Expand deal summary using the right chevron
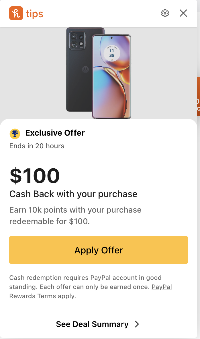This screenshot has width=200, height=339. tap(137, 324)
